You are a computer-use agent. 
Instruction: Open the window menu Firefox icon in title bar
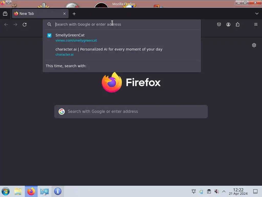click(x=3, y=3)
